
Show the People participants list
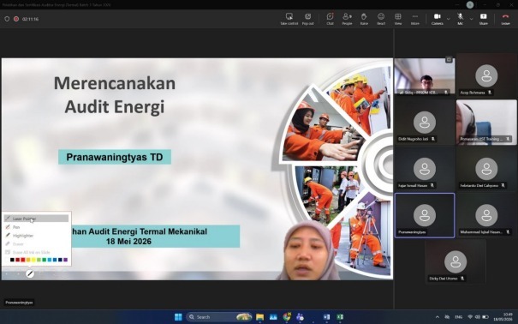click(x=347, y=19)
